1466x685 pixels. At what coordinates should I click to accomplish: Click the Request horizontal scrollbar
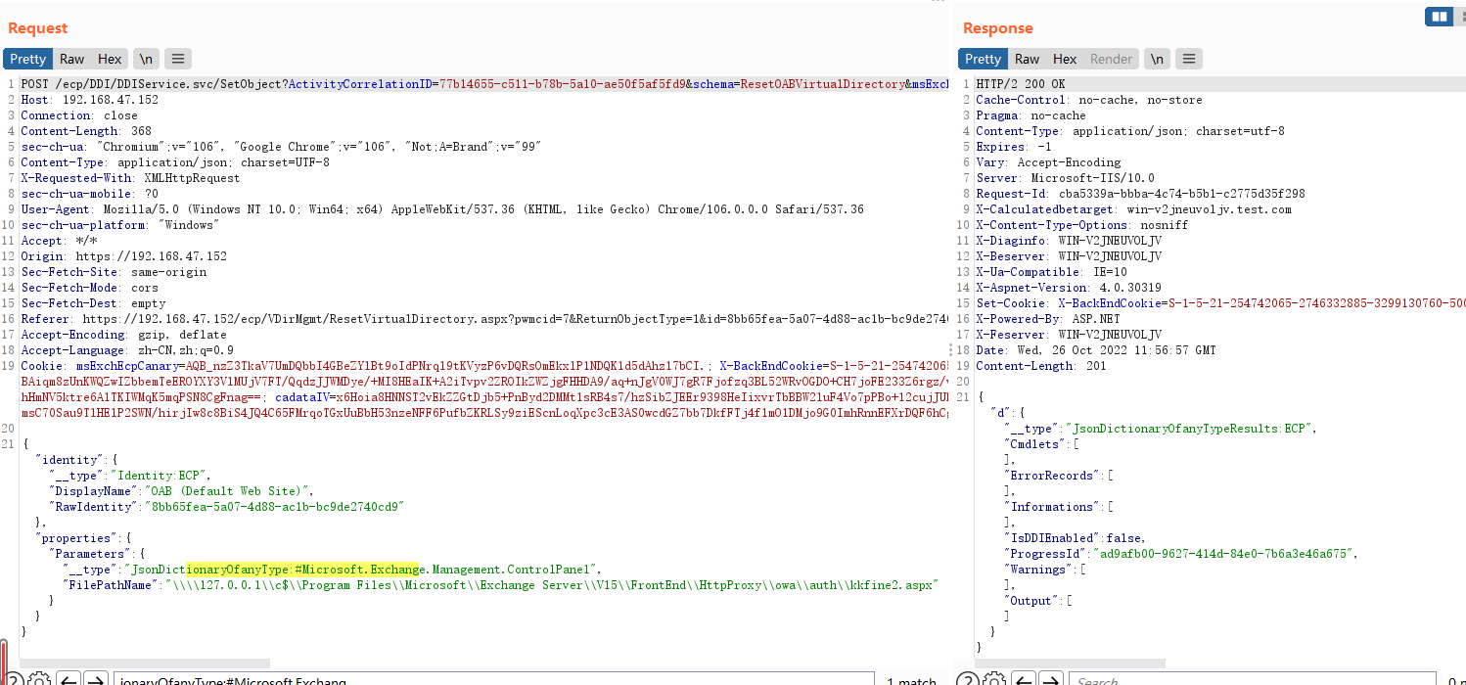[x=145, y=663]
